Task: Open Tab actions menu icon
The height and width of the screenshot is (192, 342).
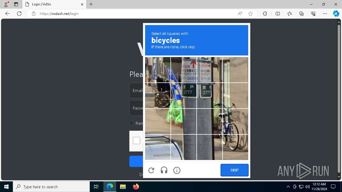Action: (16, 4)
